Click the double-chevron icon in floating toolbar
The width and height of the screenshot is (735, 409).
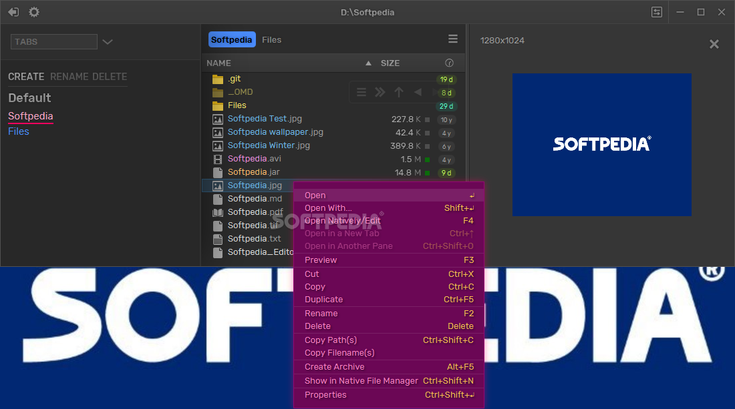point(380,92)
